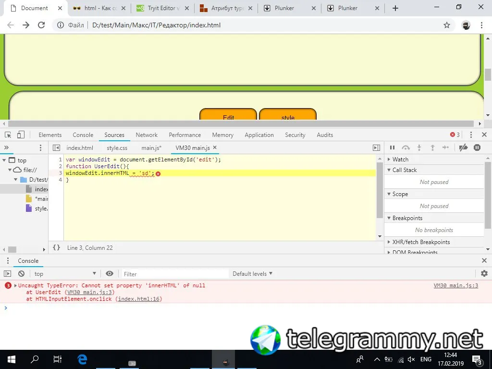The height and width of the screenshot is (369, 492).
Task: Switch to the Elements panel tab
Action: (50, 135)
